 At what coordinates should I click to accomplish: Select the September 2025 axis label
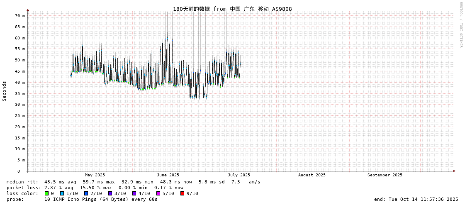385,175
